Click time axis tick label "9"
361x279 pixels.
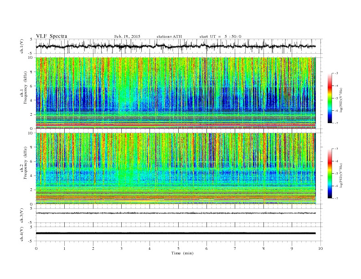point(292,248)
